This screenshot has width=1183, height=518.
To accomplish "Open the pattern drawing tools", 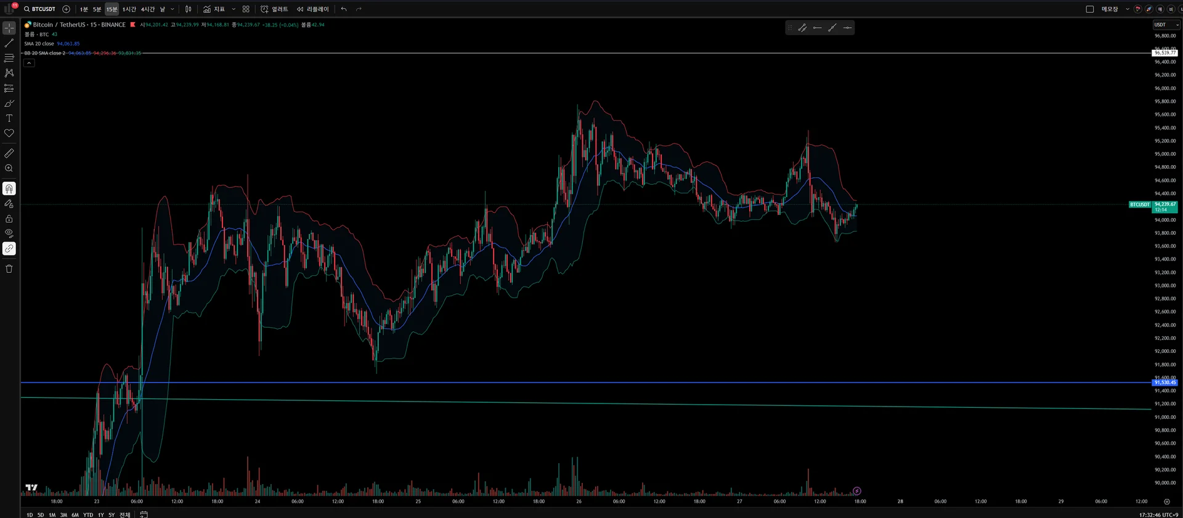I will tap(9, 73).
